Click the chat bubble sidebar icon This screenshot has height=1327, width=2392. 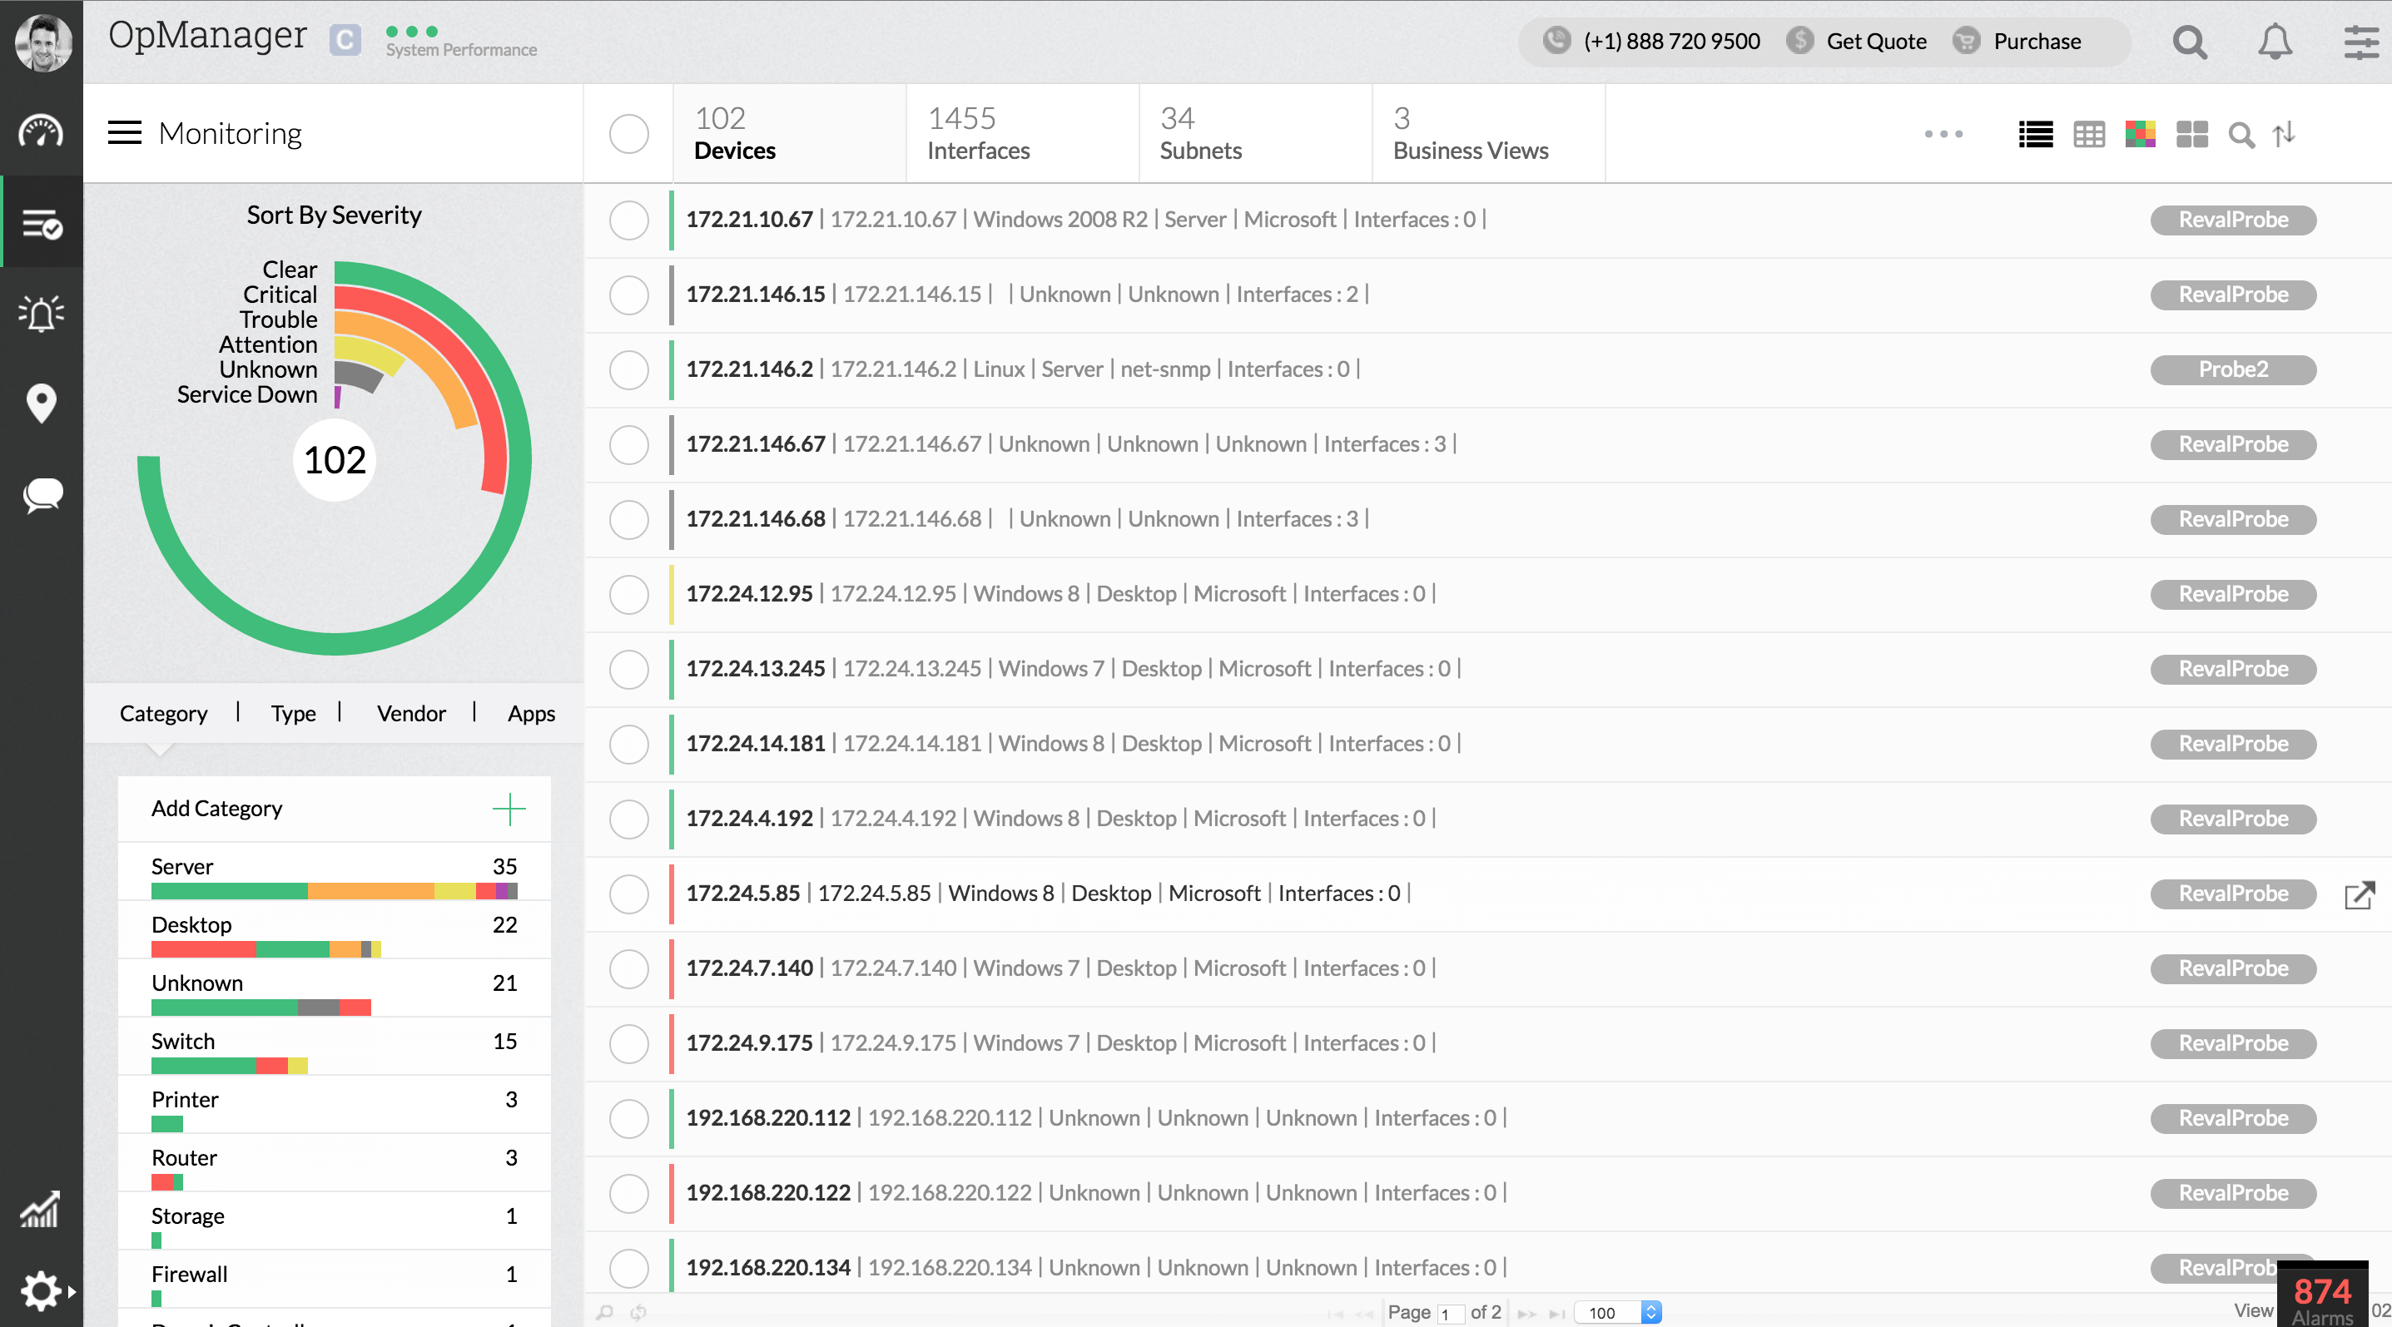(41, 494)
